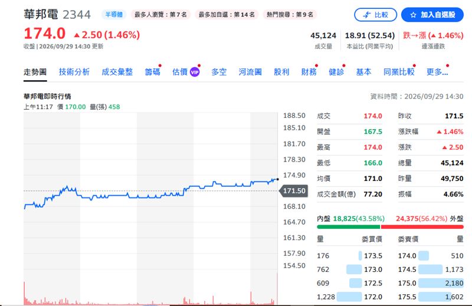Open 最多加自選 第14名 ranking tag

tap(227, 14)
